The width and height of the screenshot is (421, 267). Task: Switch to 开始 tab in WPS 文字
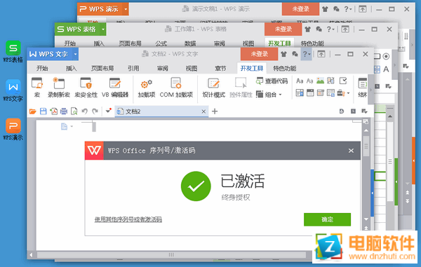click(x=42, y=69)
